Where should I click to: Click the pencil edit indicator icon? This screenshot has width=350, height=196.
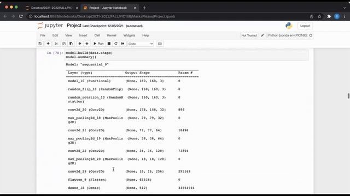click(x=262, y=35)
